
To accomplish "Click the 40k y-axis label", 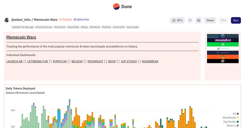I will point(13,110).
